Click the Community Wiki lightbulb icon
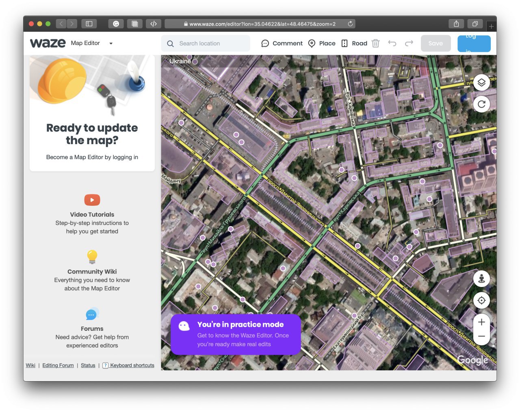The width and height of the screenshot is (520, 412). point(92,257)
